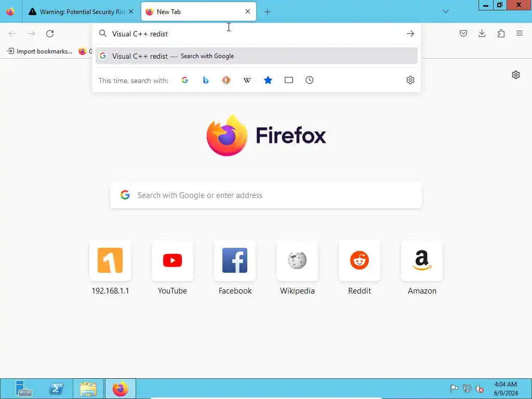This screenshot has width=532, height=399.
Task: Search in Bookmarks star icon
Action: pos(268,80)
